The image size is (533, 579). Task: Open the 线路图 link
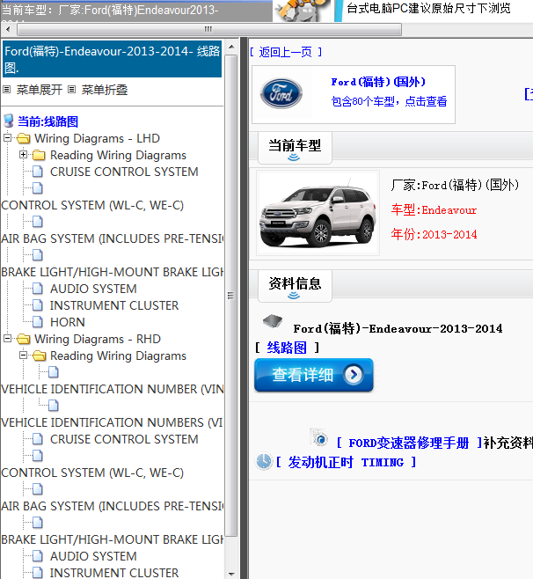pyautogui.click(x=287, y=348)
